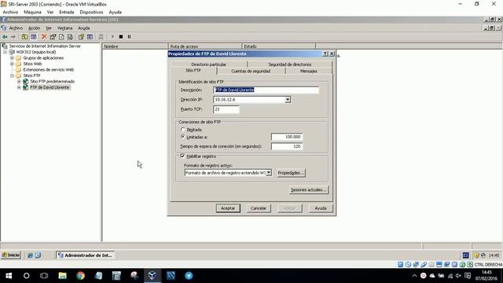
Task: Collapse W2K312 (equipo local) node
Action: [6, 52]
